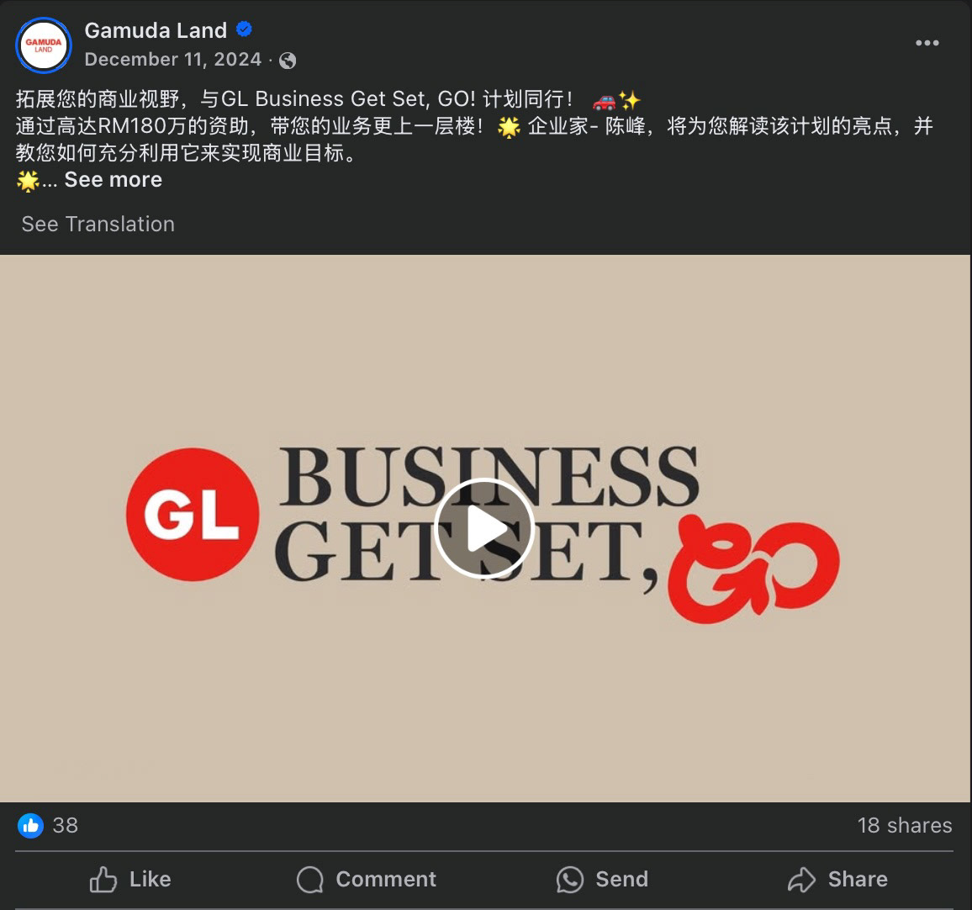972x910 pixels.
Task: Click the blue like reaction icon
Action: (30, 826)
